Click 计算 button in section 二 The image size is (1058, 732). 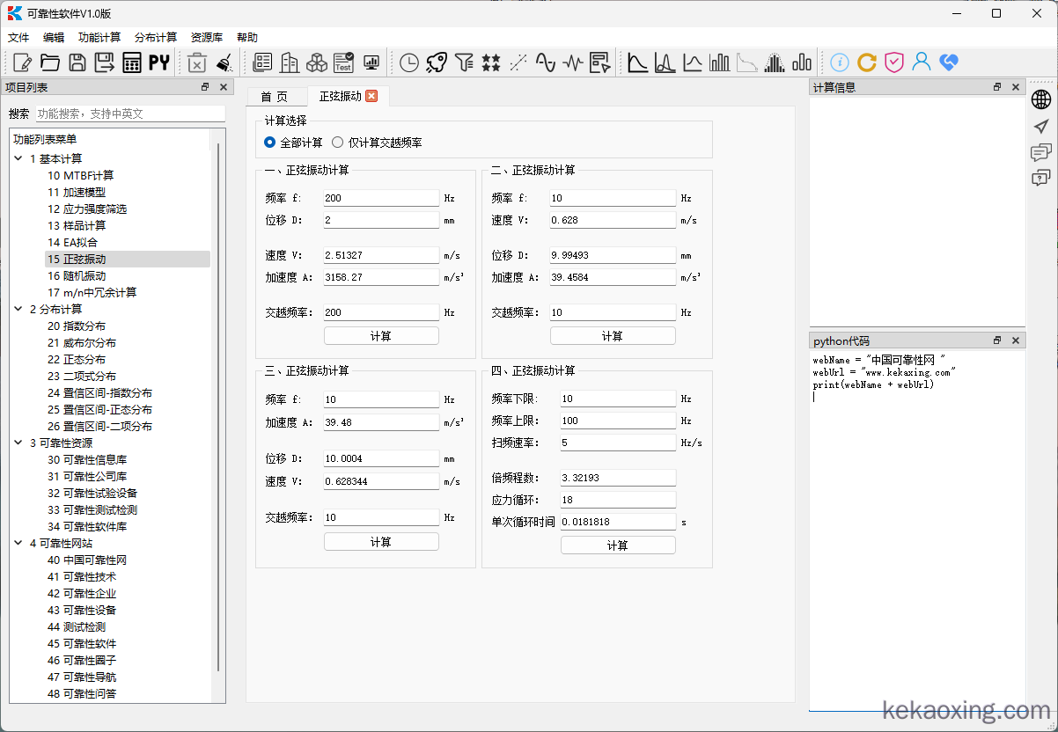613,336
